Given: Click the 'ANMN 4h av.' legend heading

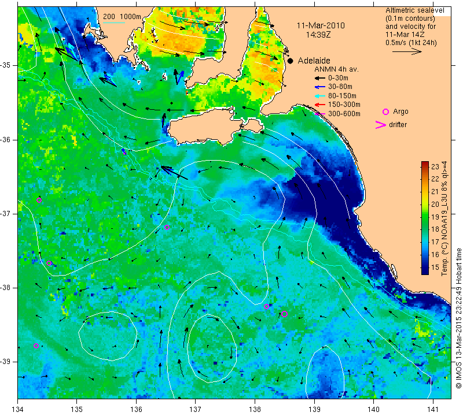Looking at the screenshot, I should [336, 69].
